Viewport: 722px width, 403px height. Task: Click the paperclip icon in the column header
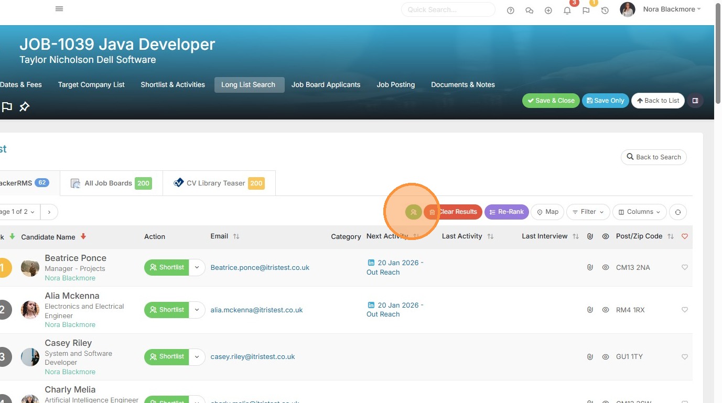click(x=590, y=236)
